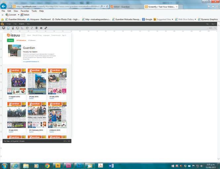
Task: Click the browser address bar
Action: (x=58, y=7)
